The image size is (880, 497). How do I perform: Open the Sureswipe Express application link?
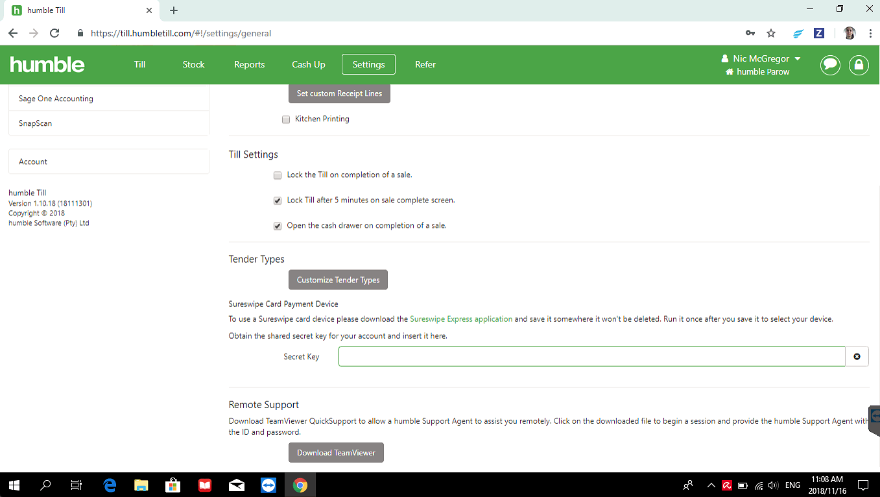(x=461, y=319)
